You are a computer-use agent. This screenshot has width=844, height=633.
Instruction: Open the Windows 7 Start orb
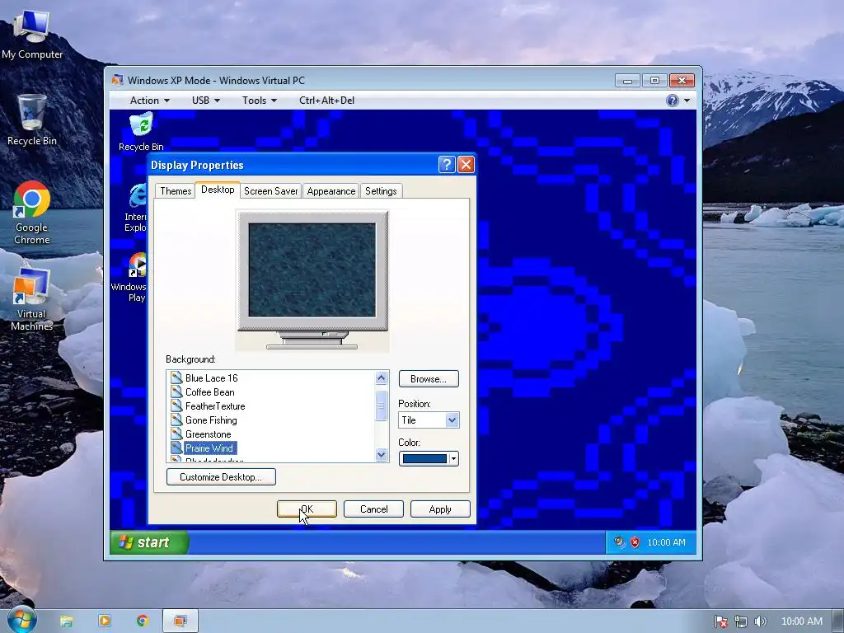click(21, 621)
